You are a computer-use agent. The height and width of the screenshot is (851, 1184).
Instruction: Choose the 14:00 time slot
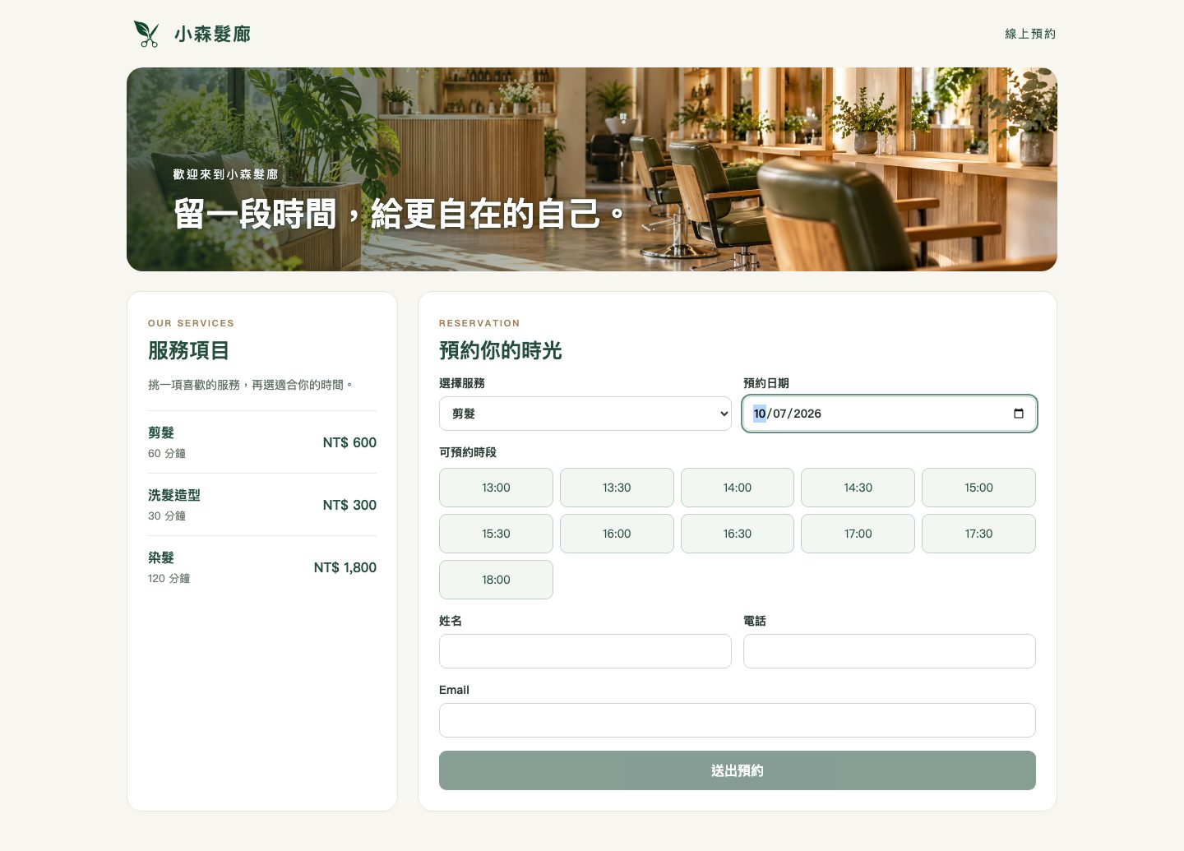738,488
